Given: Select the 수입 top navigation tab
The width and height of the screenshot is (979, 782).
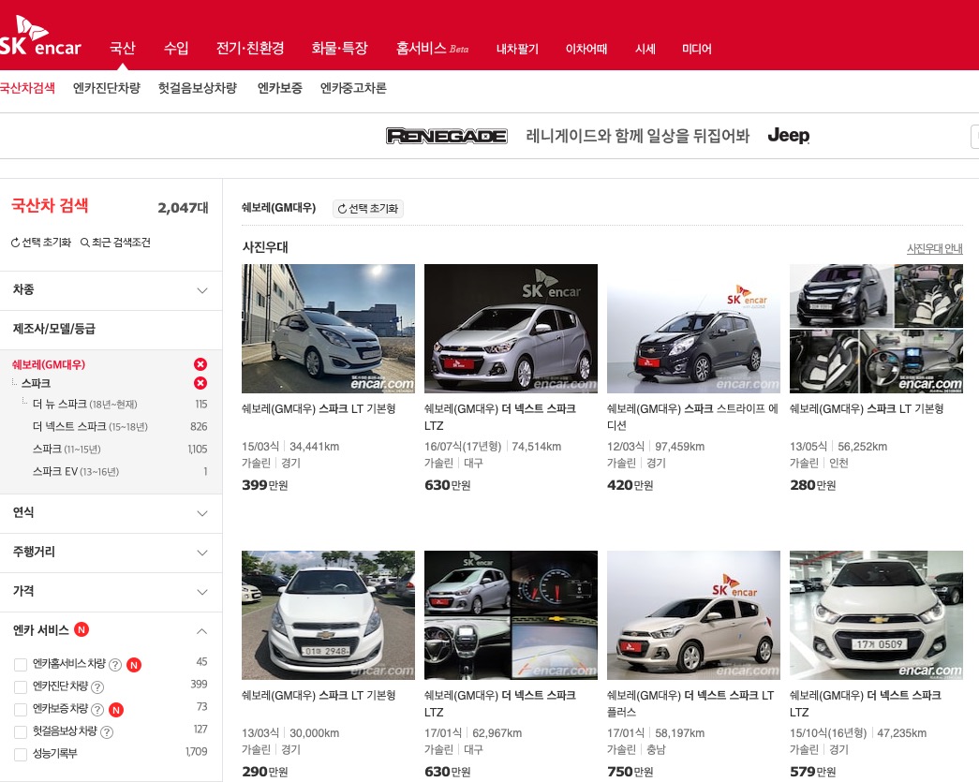Looking at the screenshot, I should pyautogui.click(x=176, y=48).
